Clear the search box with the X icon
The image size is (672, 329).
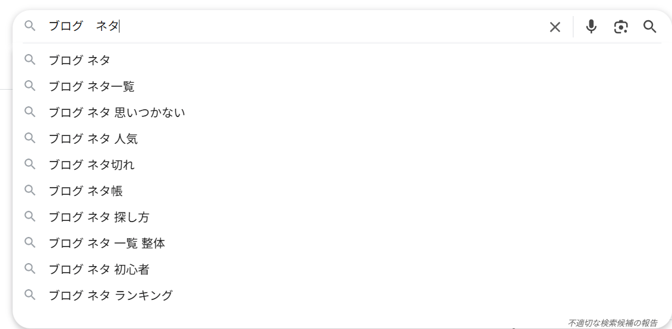click(x=554, y=27)
